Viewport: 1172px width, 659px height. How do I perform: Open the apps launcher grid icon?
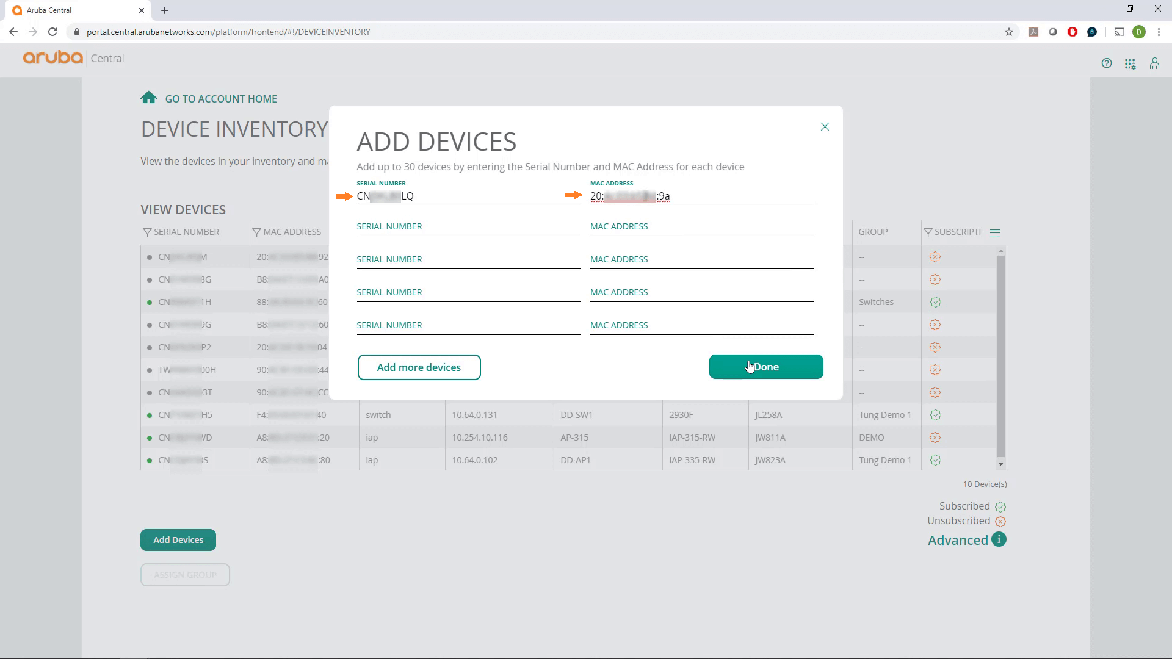1130,63
